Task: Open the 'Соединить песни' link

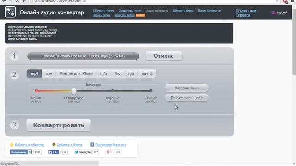Action: 130,11
